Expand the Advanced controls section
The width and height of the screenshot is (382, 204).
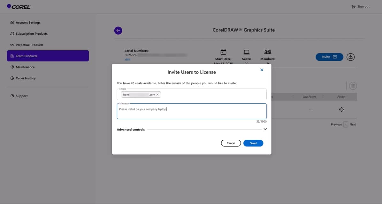click(x=265, y=129)
